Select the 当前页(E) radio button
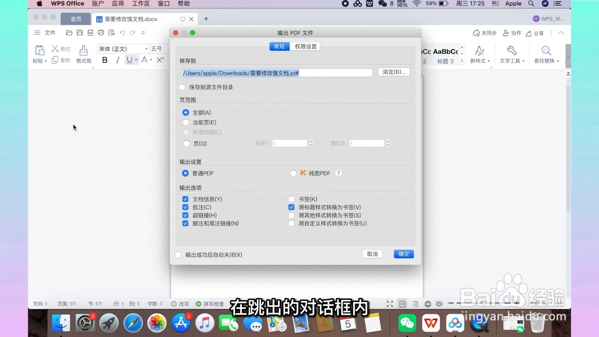 coord(186,122)
